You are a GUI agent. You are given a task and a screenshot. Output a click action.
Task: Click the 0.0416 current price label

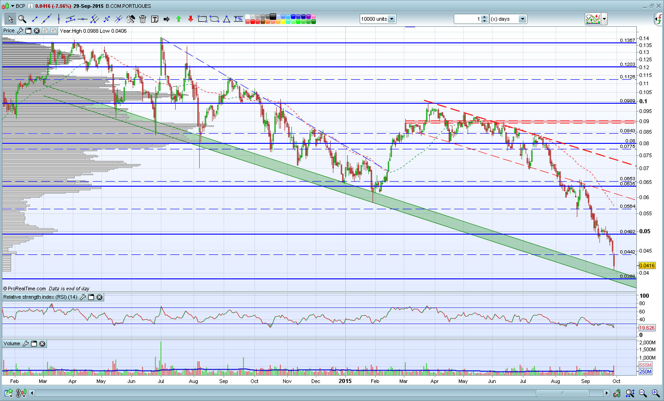click(x=647, y=265)
